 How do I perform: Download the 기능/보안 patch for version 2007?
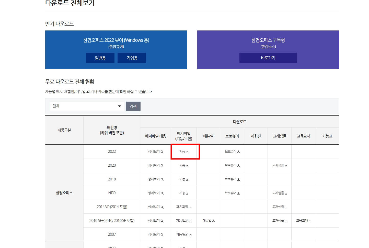pyautogui.click(x=184, y=234)
